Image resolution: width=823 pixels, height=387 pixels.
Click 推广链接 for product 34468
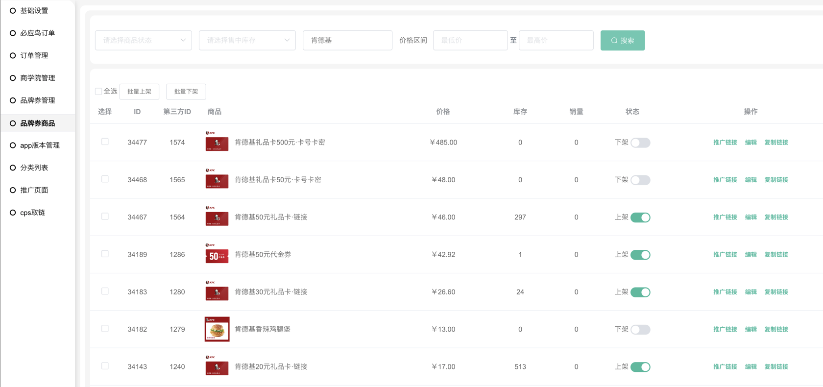point(725,180)
